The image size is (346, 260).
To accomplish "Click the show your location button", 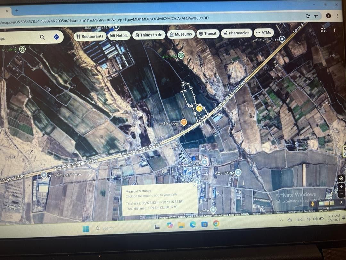I will click(x=341, y=178).
